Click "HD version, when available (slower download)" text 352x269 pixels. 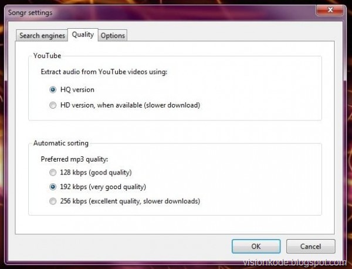coord(130,105)
